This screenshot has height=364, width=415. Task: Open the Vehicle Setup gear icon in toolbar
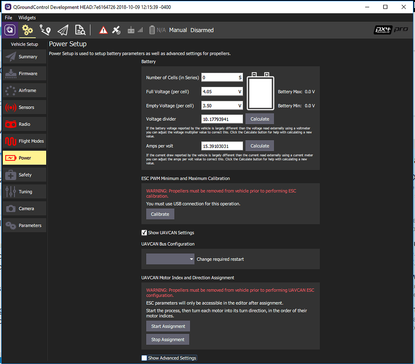(x=27, y=30)
